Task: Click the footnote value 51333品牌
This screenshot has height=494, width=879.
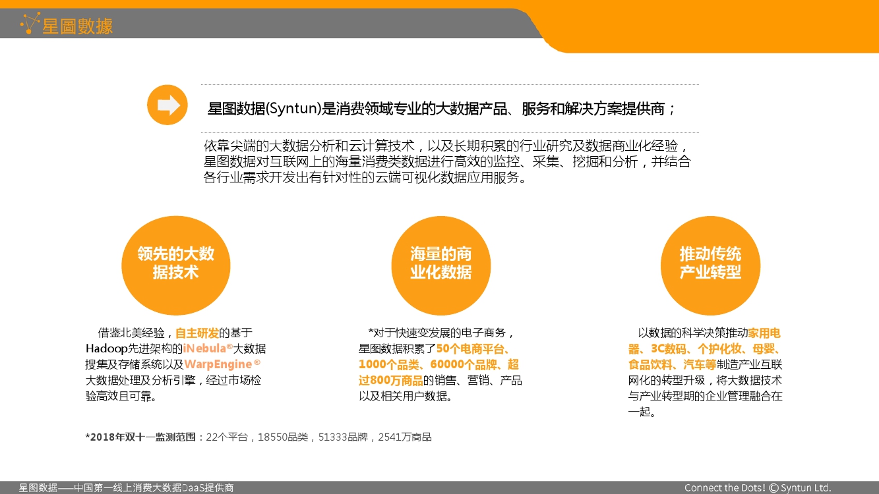Action: [343, 437]
